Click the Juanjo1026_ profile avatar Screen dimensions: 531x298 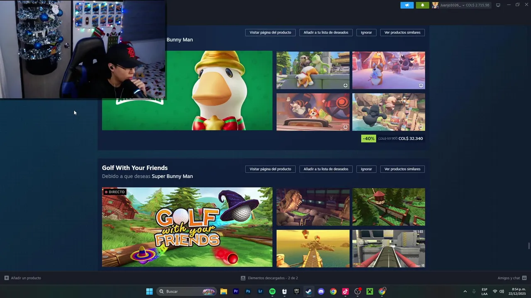(x=435, y=5)
